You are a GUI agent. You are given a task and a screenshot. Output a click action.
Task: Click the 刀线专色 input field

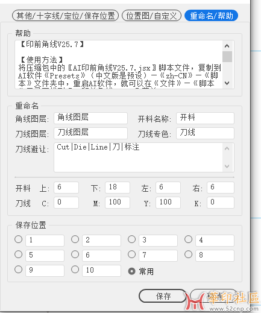(x=205, y=133)
